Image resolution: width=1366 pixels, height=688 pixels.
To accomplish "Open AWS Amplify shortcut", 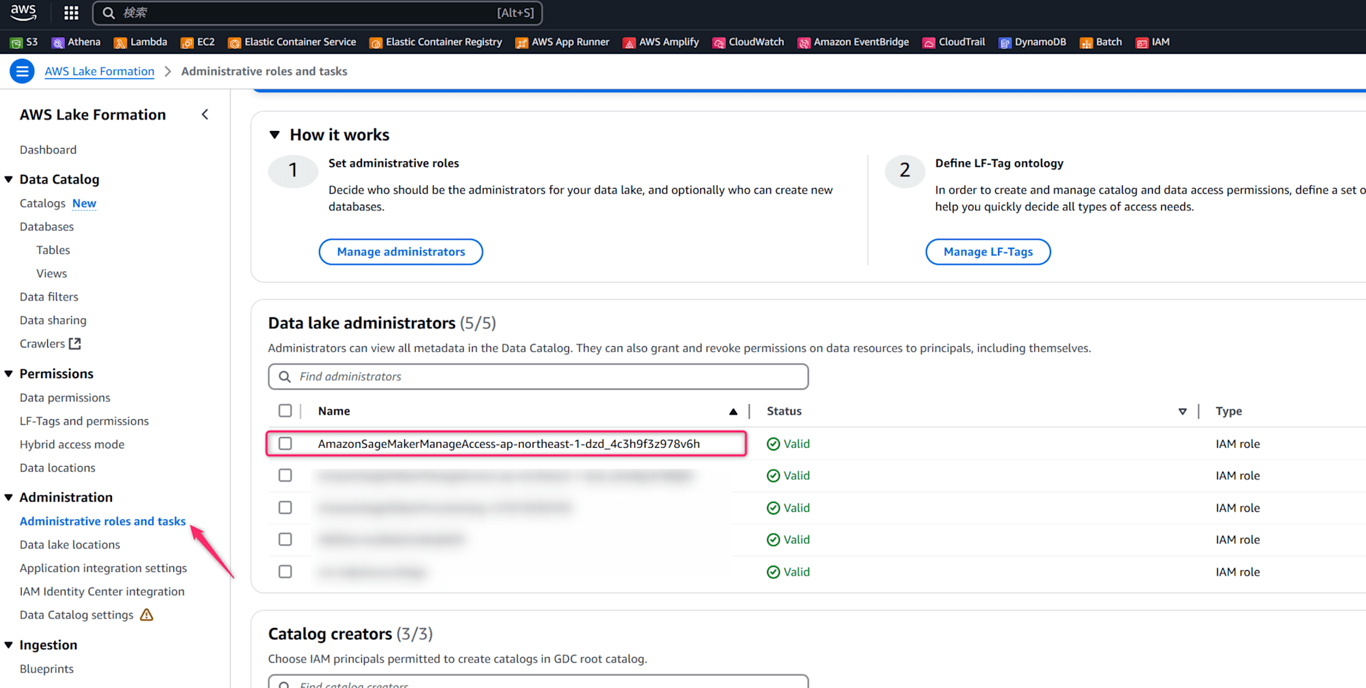I will point(661,42).
